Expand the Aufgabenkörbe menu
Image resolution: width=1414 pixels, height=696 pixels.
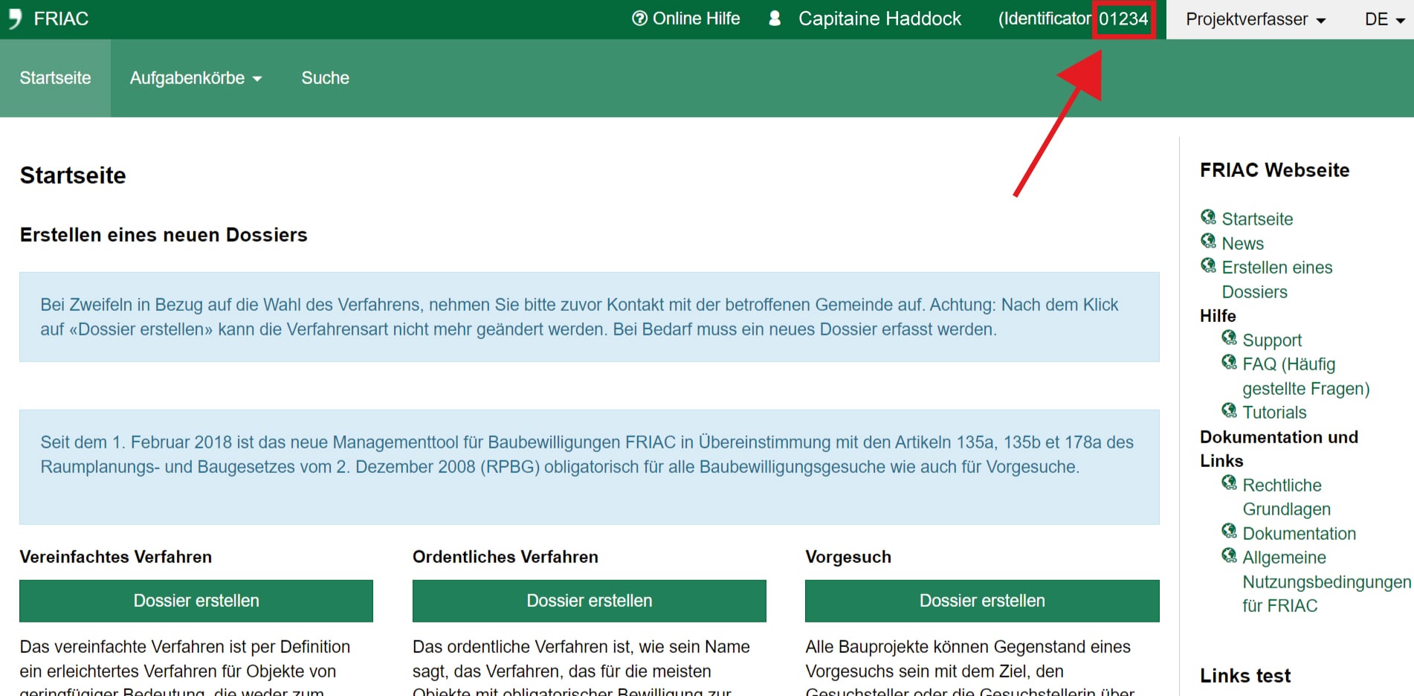click(x=196, y=78)
